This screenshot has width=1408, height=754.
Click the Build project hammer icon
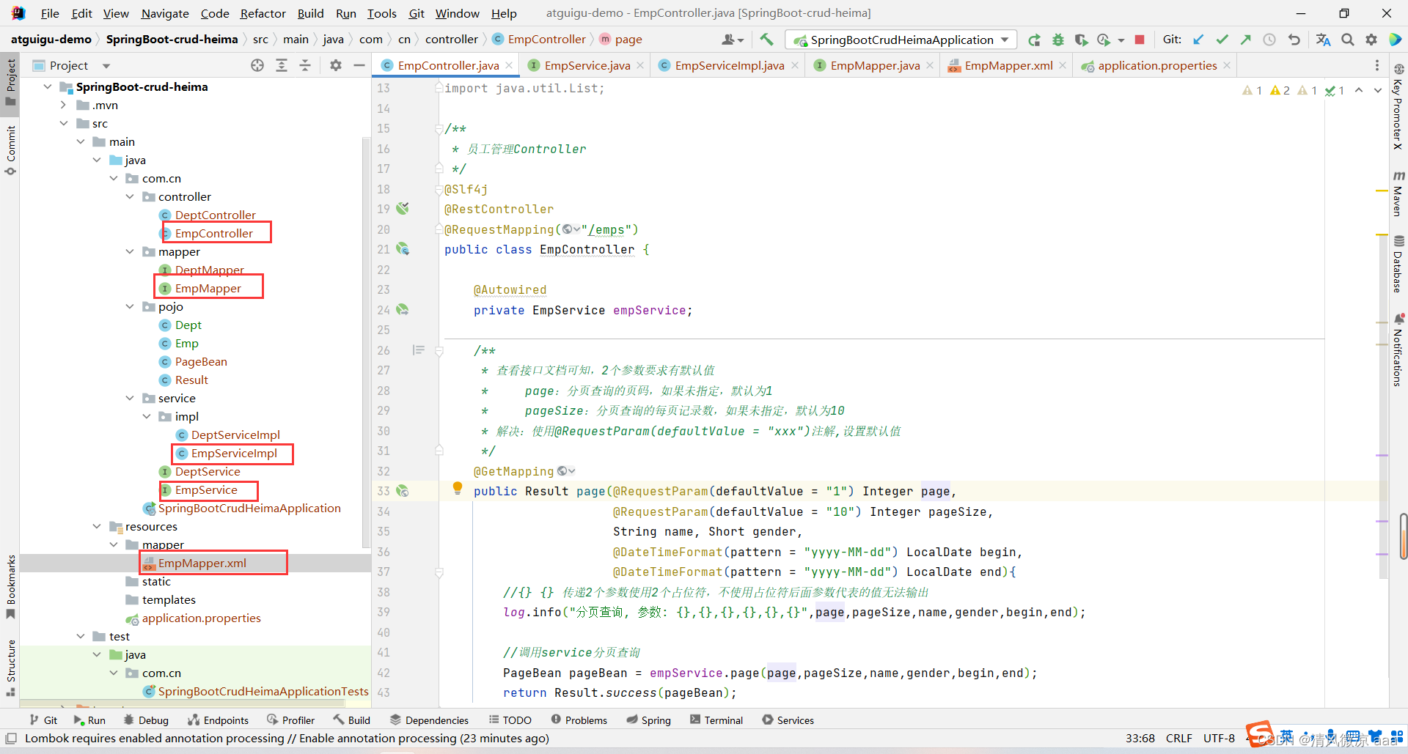[766, 40]
